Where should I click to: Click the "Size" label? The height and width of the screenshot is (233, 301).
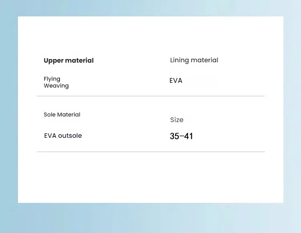[x=177, y=120]
